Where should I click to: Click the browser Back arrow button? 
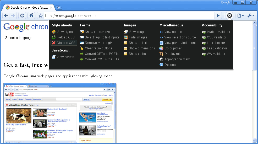[6, 16]
